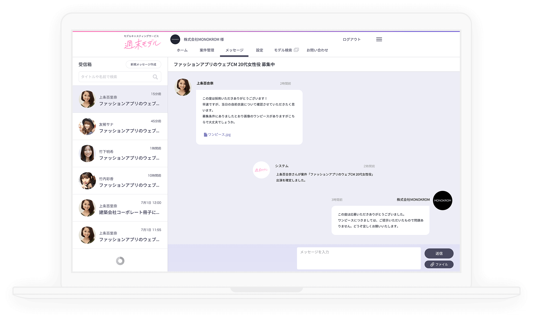Click the conversation title ファッションアプリのウェブCM 20代女性役 募集中
The height and width of the screenshot is (318, 533).
coord(224,64)
